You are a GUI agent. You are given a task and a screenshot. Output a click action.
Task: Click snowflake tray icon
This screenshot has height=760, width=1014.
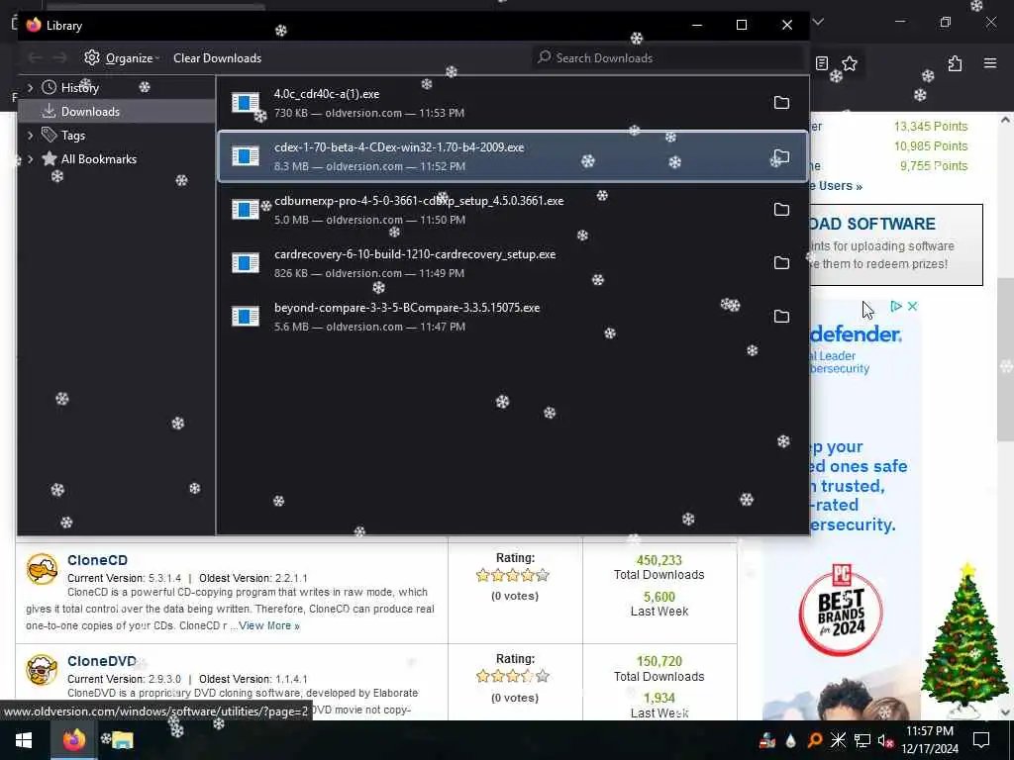(838, 740)
